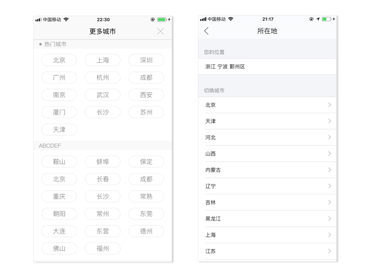Expand the 山西 province chevron

(329, 154)
